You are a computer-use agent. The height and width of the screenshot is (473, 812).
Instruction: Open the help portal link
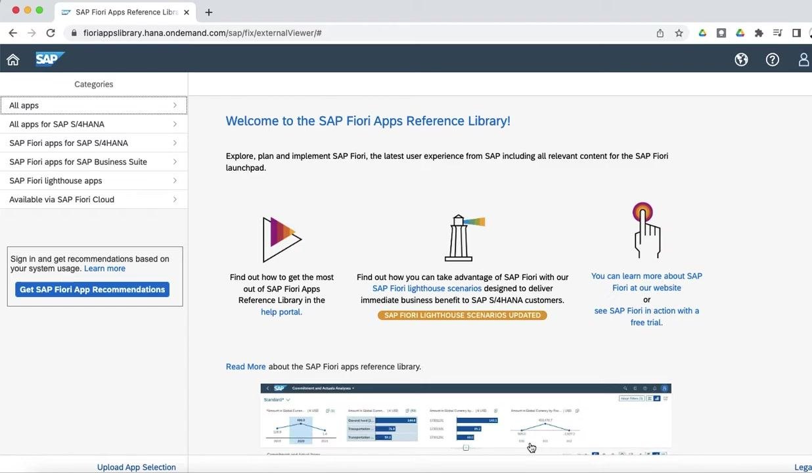pyautogui.click(x=281, y=312)
